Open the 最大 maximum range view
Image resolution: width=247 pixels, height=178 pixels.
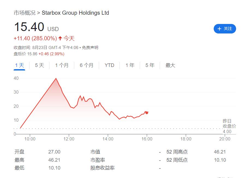(170, 65)
